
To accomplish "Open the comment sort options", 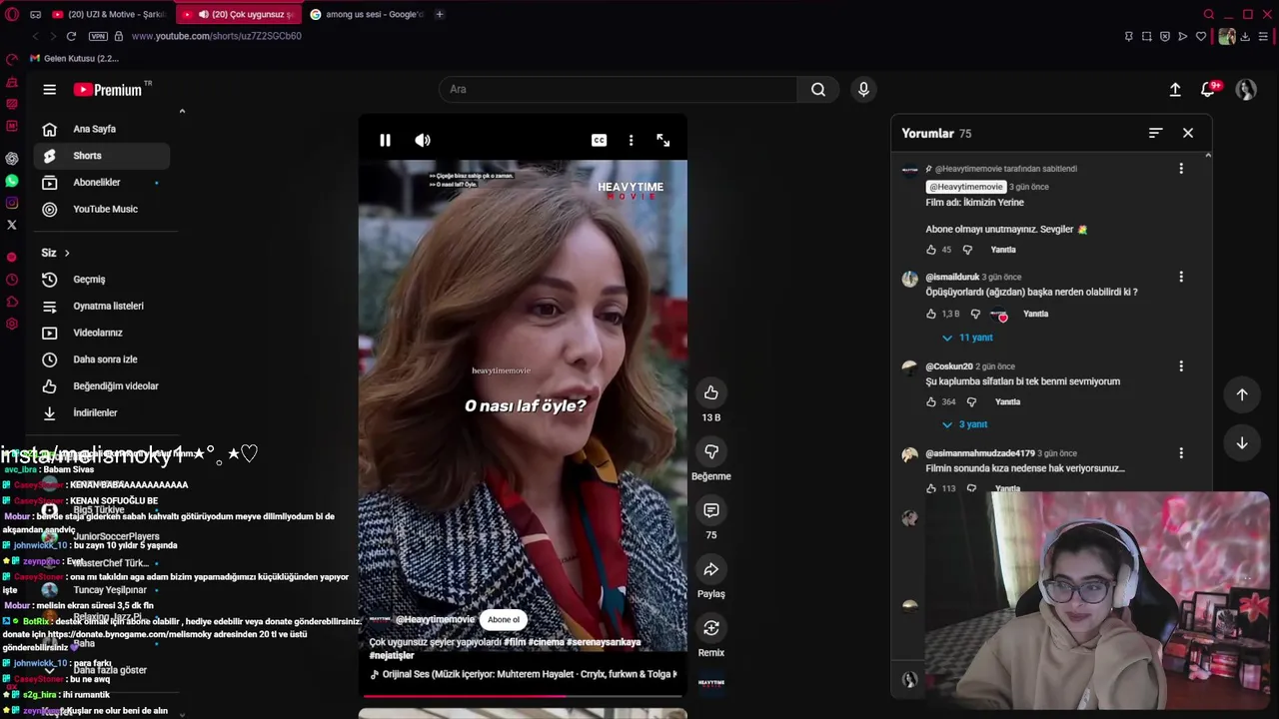I will click(1155, 133).
